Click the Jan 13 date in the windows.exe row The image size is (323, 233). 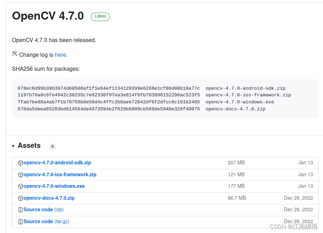click(x=306, y=186)
